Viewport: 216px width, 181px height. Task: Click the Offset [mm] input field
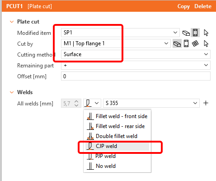click(x=136, y=76)
